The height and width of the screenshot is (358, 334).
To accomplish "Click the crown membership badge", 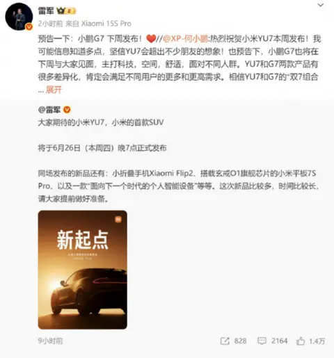I will (x=66, y=10).
